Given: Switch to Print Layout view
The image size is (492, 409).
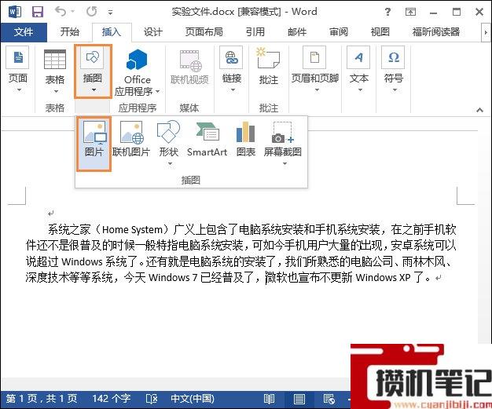Looking at the screenshot, I should [299, 399].
